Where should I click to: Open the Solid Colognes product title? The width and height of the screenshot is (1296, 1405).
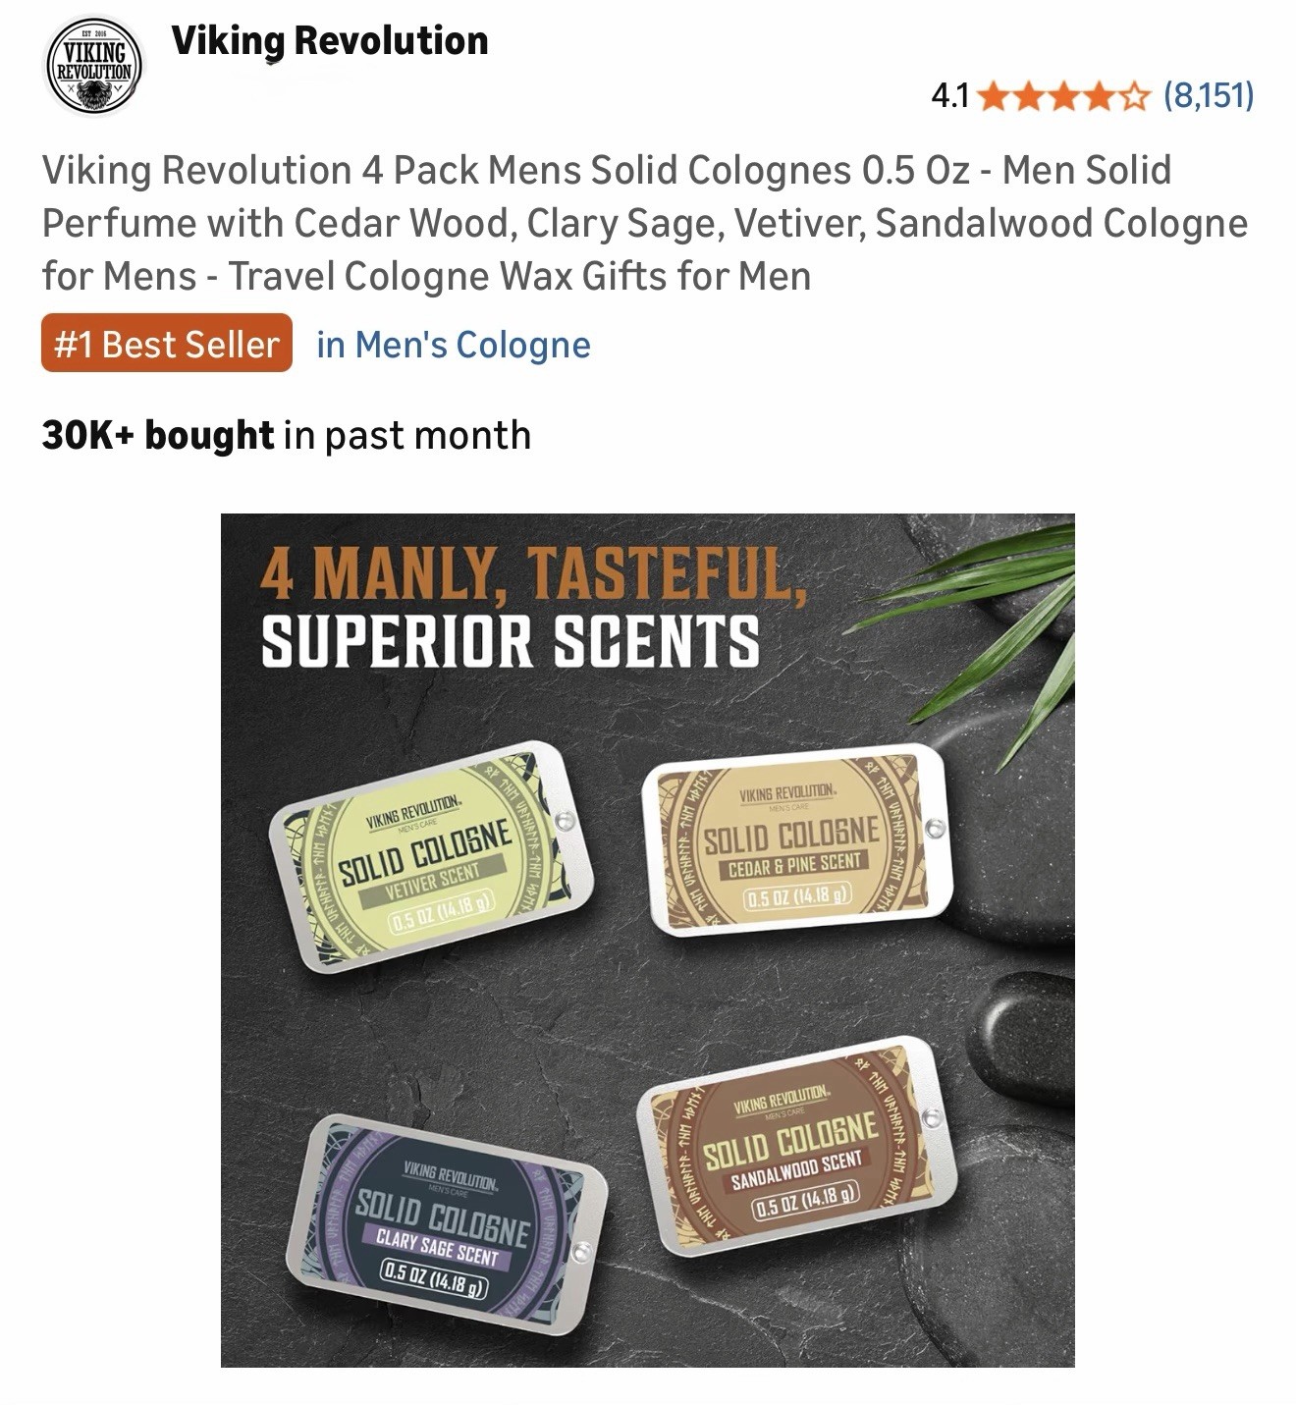click(644, 223)
